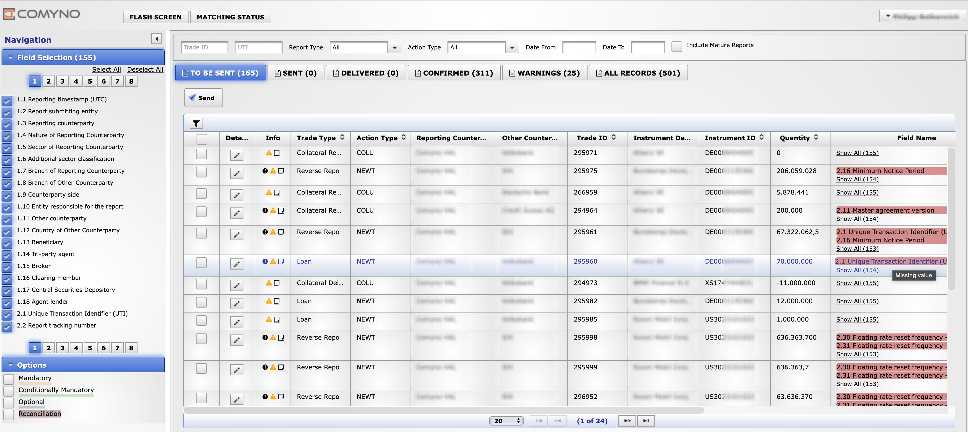Image resolution: width=968 pixels, height=432 pixels.
Task: Click the Deselect All link
Action: pos(145,69)
